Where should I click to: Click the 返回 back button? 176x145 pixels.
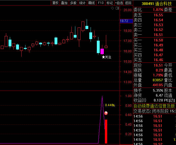[128, 3]
